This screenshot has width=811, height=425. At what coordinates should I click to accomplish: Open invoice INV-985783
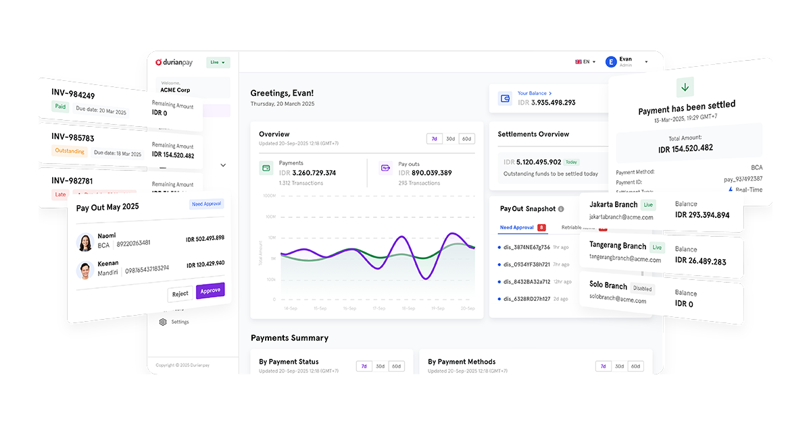click(73, 138)
